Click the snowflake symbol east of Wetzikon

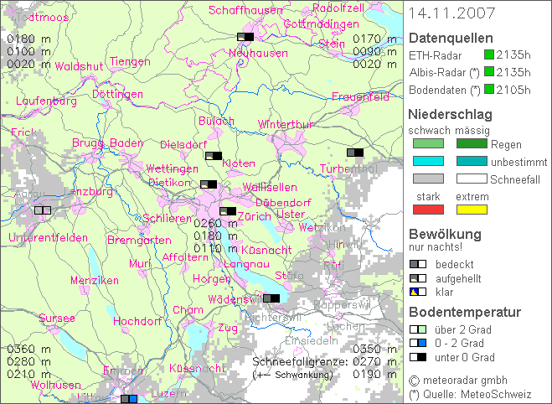click(371, 223)
